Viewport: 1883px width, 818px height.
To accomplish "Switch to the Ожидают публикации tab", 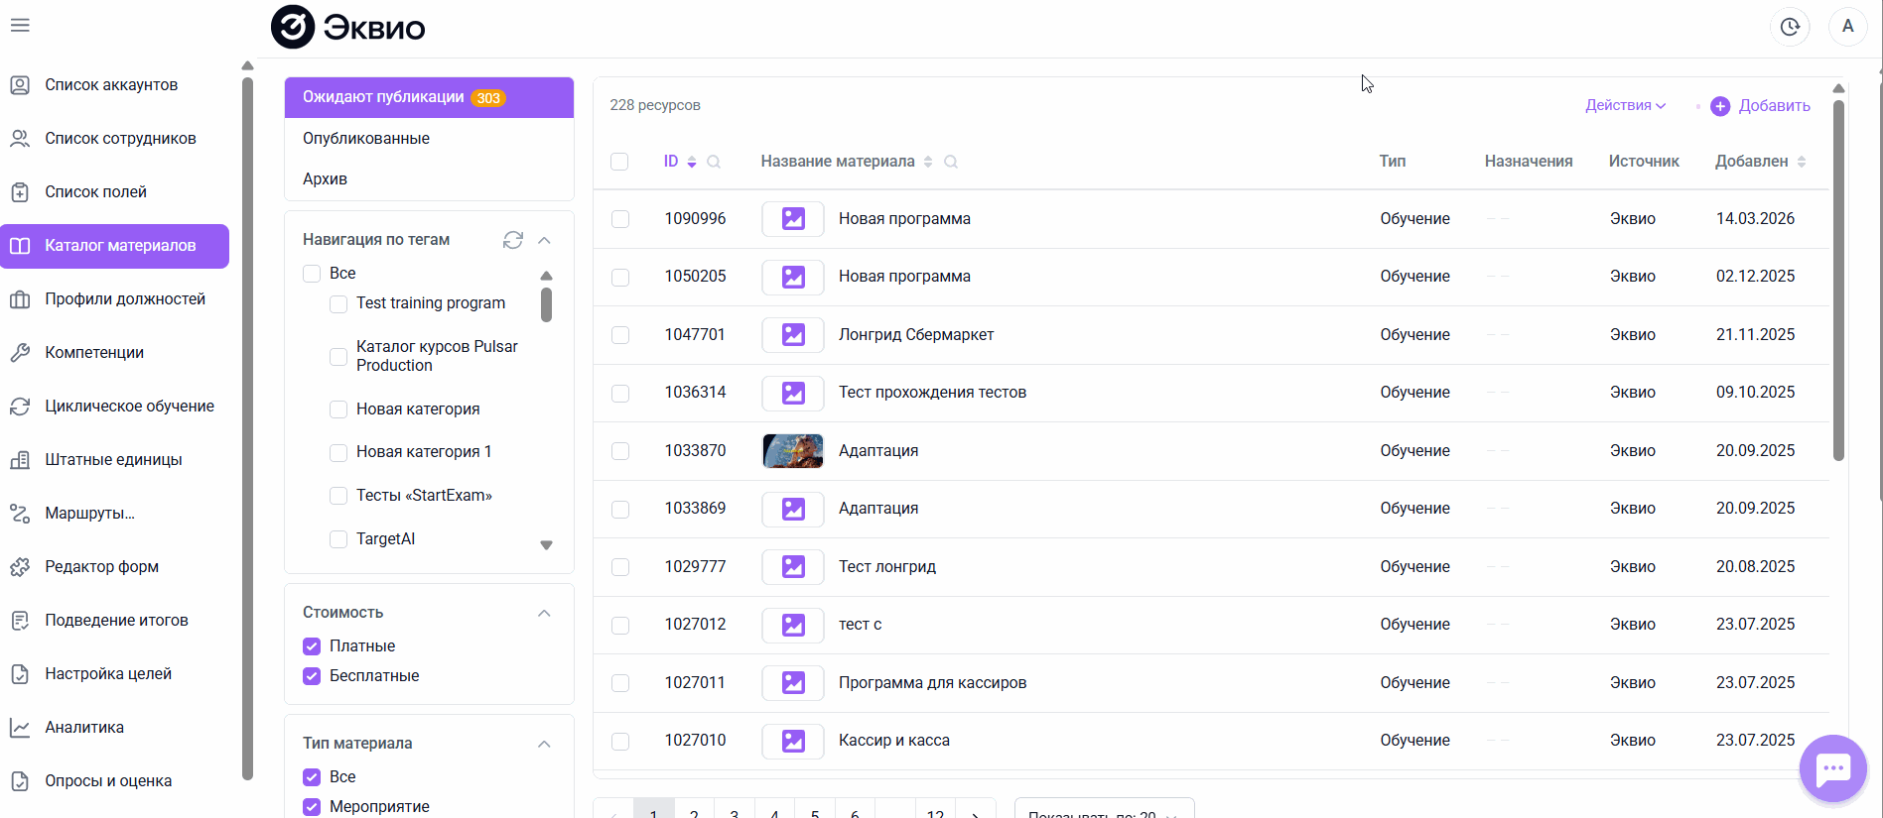I will (x=429, y=97).
